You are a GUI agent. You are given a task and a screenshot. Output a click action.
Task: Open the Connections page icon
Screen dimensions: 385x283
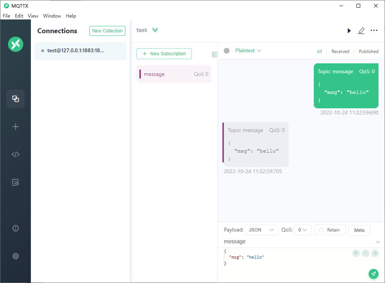click(x=16, y=99)
